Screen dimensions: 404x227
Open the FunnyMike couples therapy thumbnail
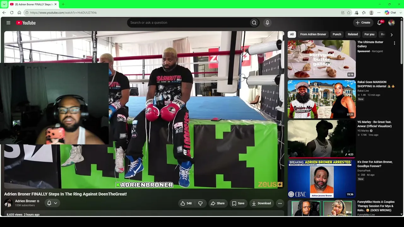pos(322,208)
